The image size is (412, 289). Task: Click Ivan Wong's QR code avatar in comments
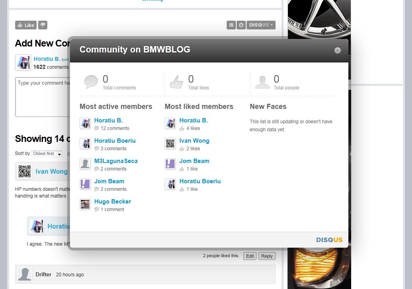[25, 171]
